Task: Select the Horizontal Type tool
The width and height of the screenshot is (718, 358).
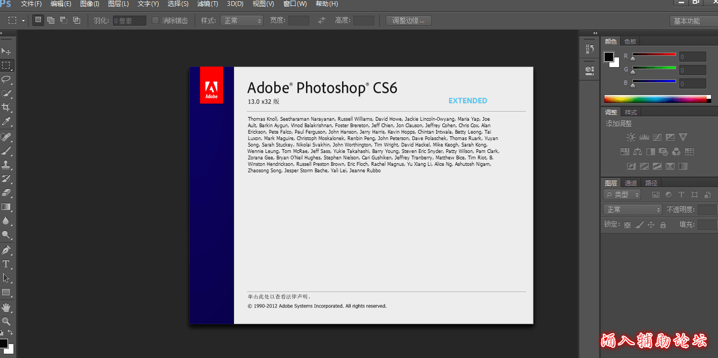Action: (x=6, y=264)
